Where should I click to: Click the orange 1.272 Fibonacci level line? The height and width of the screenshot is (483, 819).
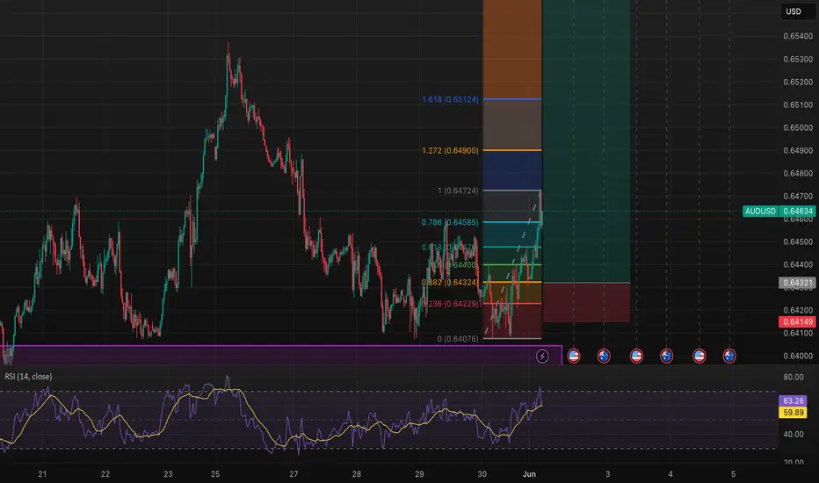click(x=512, y=150)
